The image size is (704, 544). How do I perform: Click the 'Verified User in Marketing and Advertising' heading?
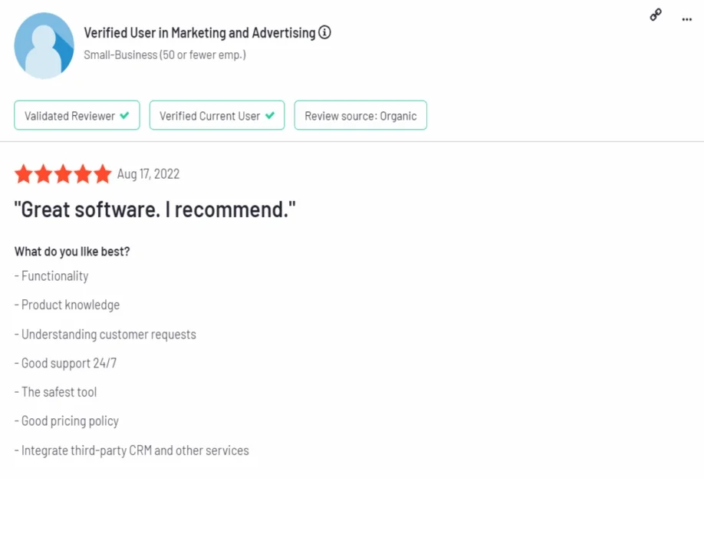(199, 32)
